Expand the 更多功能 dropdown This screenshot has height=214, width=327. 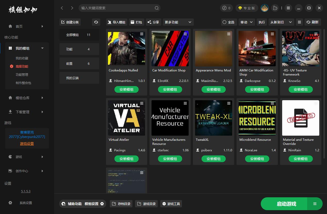pyautogui.click(x=178, y=22)
